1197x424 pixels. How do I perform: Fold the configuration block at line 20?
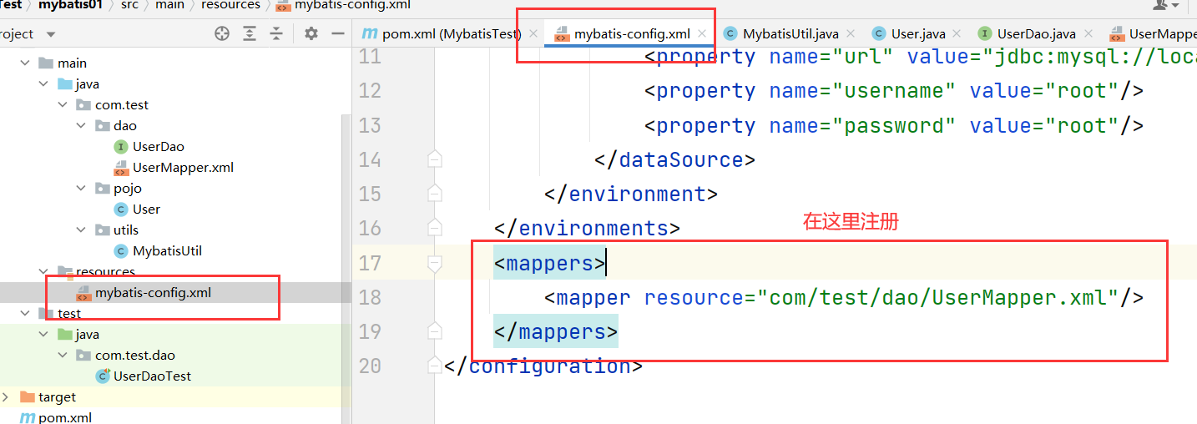[433, 366]
